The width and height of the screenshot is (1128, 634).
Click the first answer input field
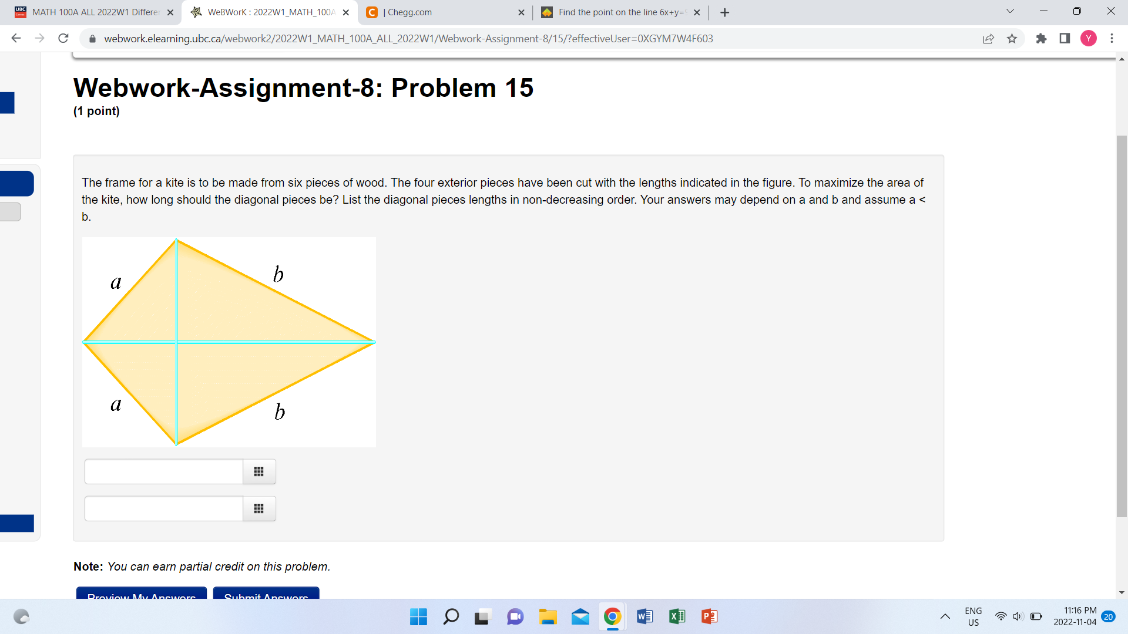point(163,471)
